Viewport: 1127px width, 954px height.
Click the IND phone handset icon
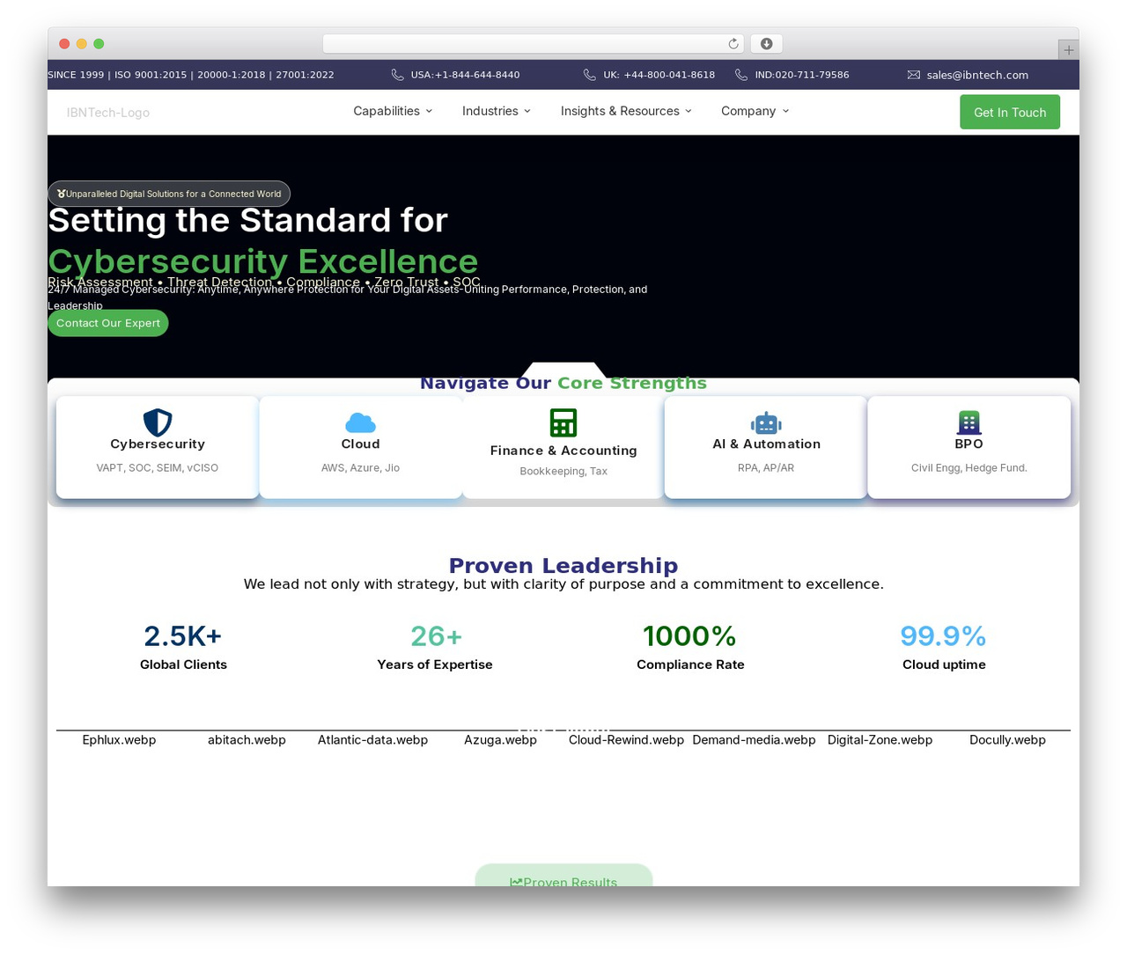point(741,75)
